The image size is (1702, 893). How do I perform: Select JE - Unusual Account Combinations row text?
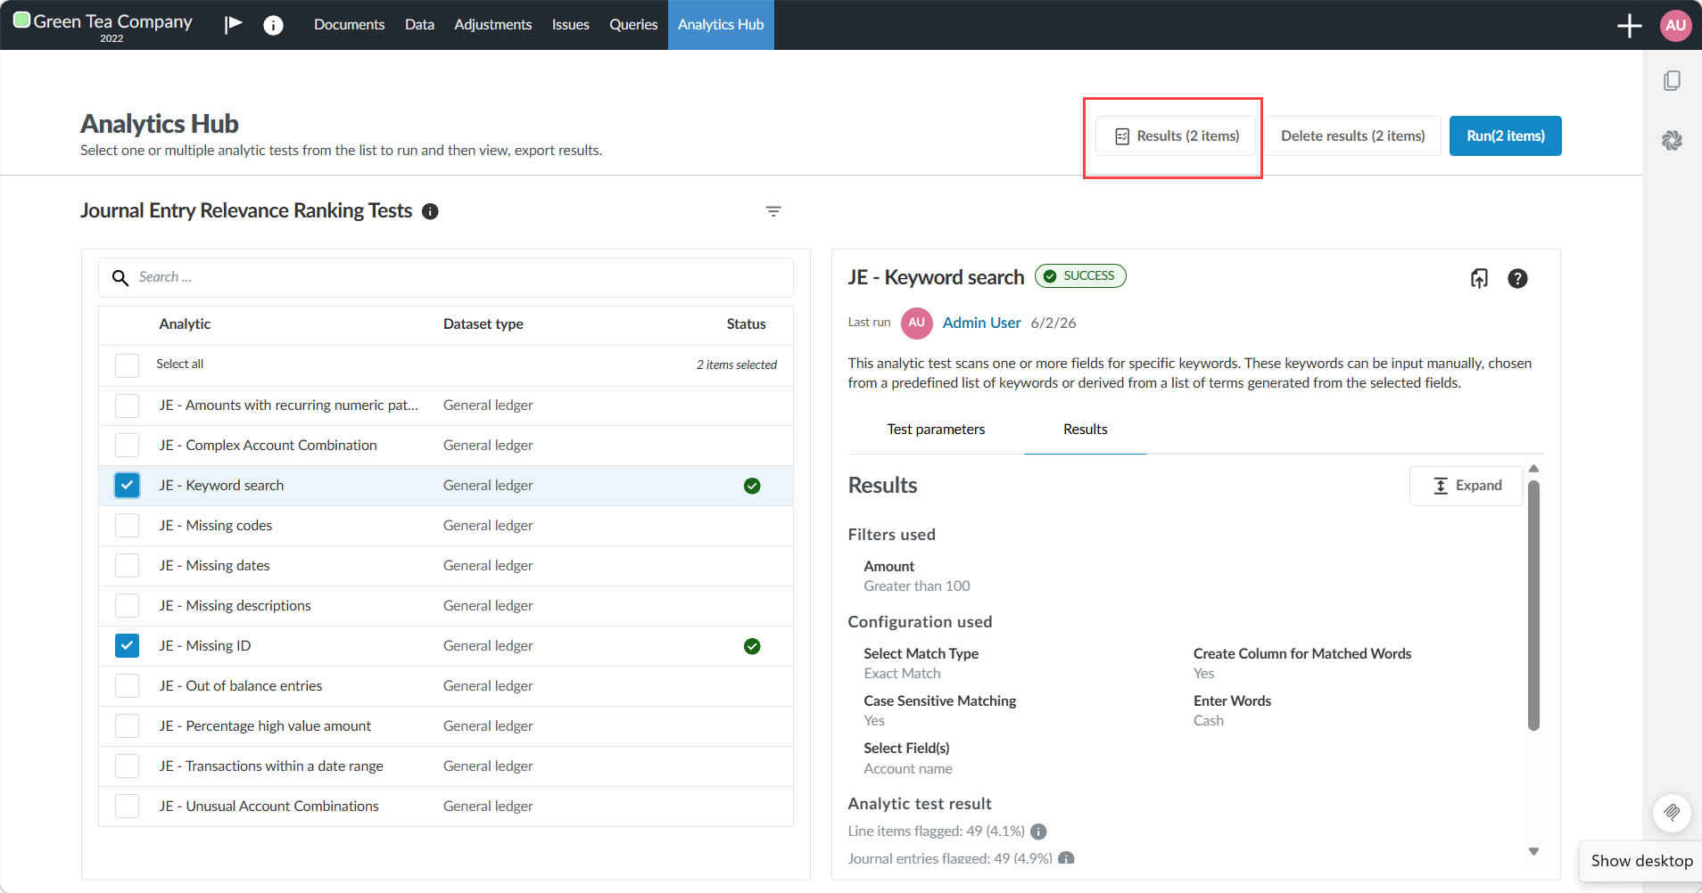click(x=269, y=807)
